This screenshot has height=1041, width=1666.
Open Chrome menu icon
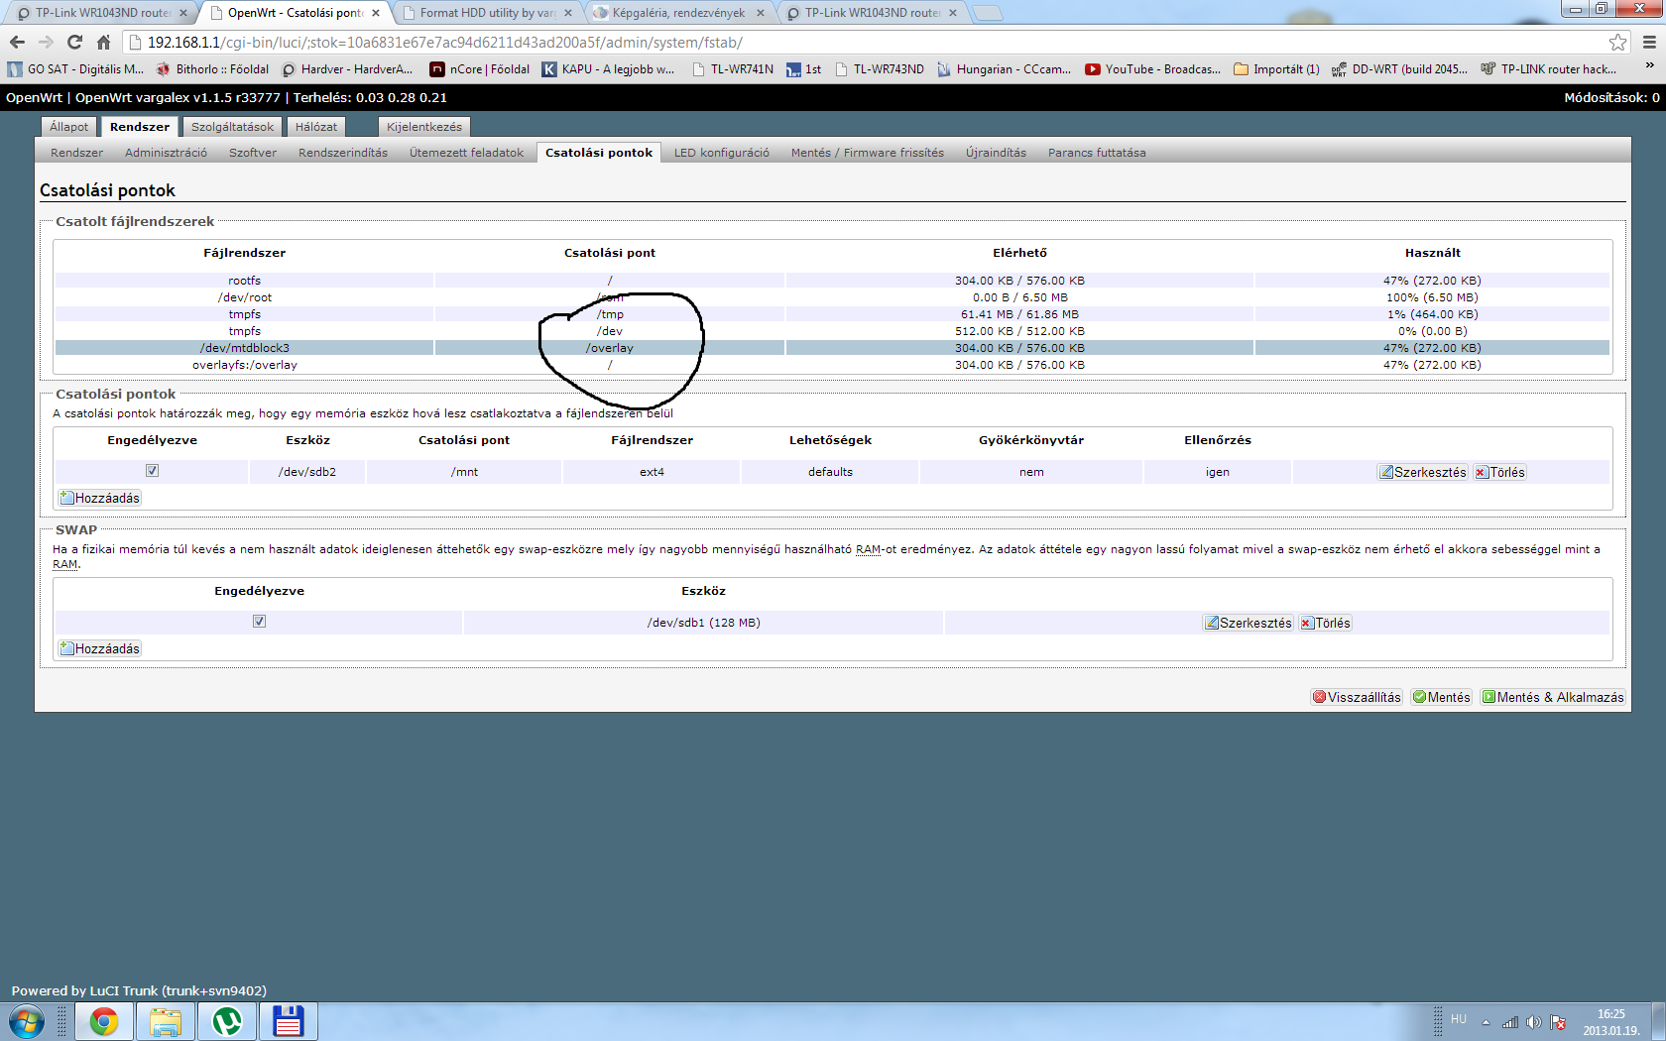click(x=1649, y=42)
